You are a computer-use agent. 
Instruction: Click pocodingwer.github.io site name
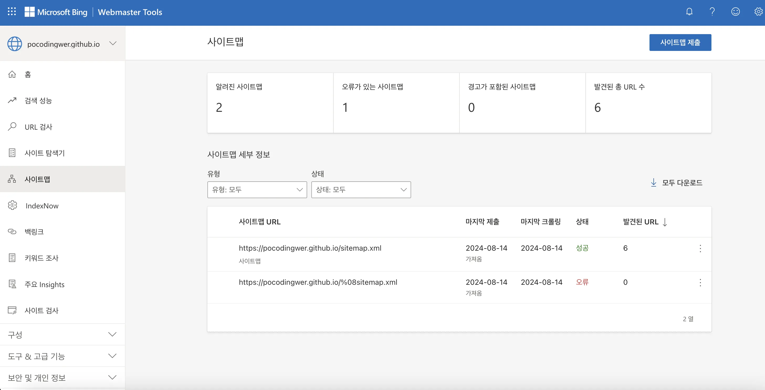pyautogui.click(x=63, y=44)
